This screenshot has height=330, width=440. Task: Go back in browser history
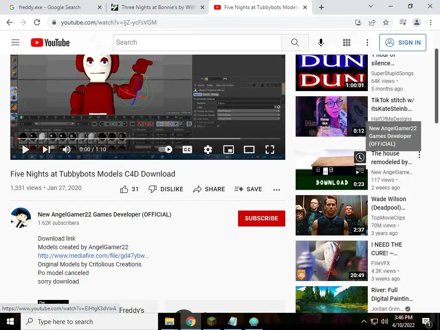pyautogui.click(x=9, y=22)
